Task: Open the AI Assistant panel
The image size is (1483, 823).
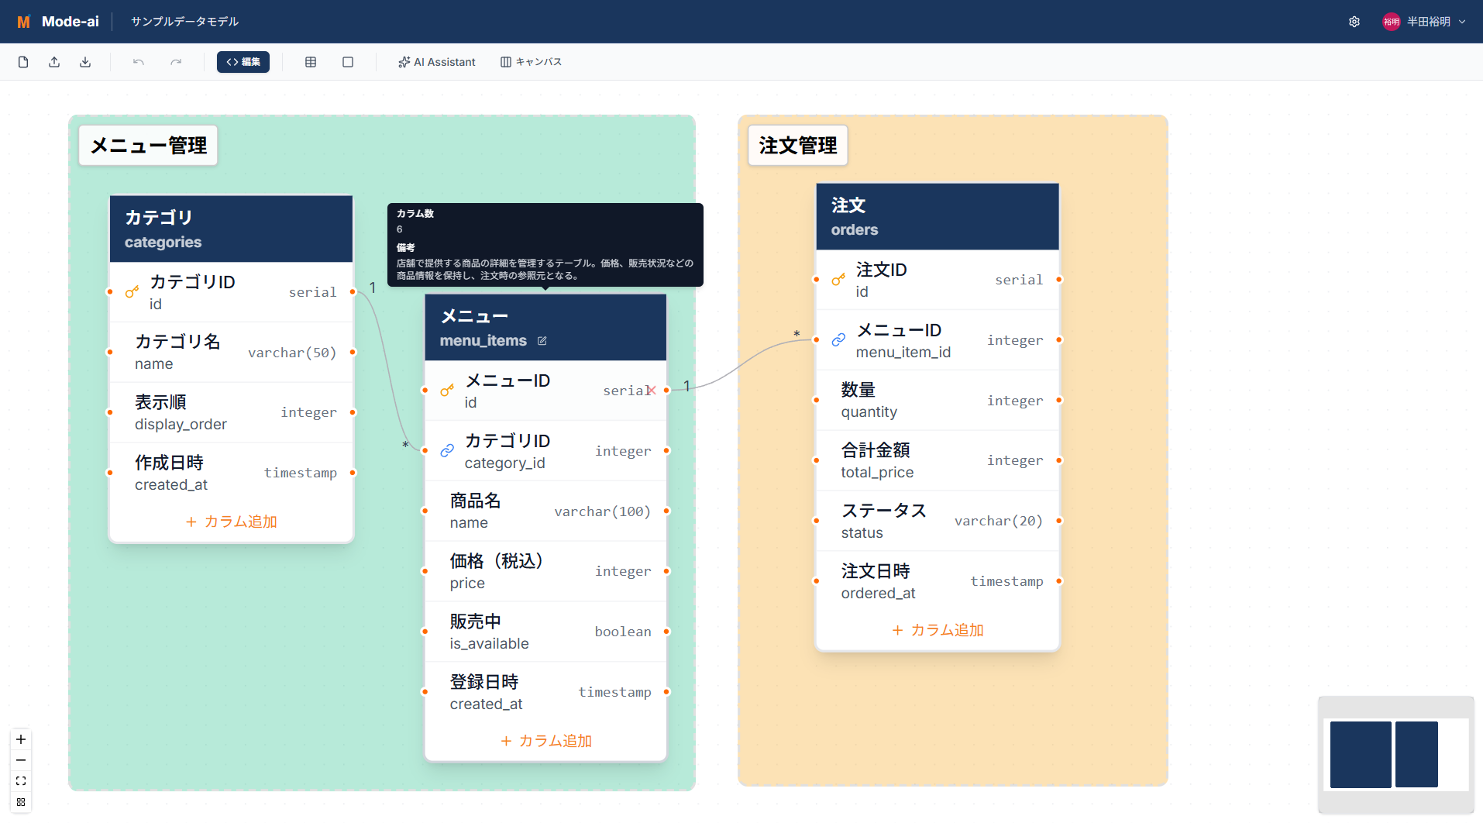Action: (x=437, y=62)
